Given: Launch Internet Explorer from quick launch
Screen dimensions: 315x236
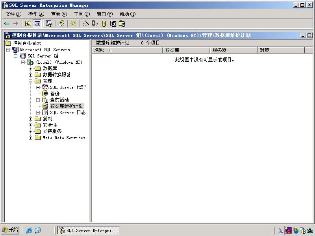Looking at the screenshot, I should click(x=29, y=230).
